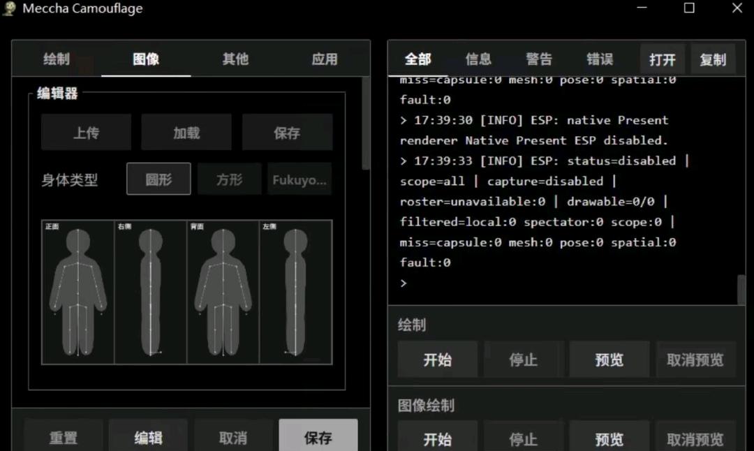Click 预览 under 绘制
The image size is (754, 451).
tap(609, 359)
